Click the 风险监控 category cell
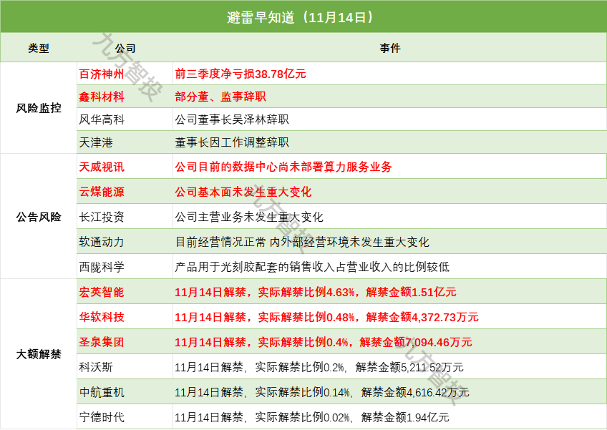This screenshot has width=607, height=430. point(39,108)
